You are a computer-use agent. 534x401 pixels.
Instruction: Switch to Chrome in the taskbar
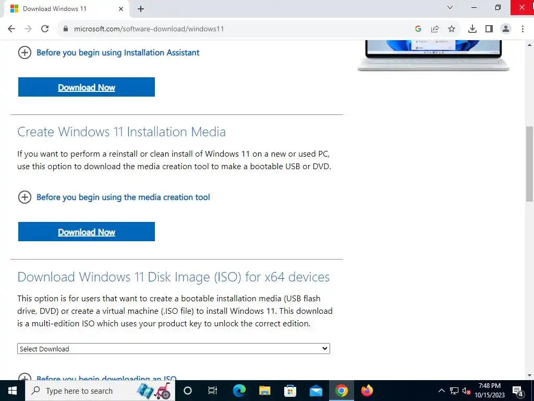341,391
